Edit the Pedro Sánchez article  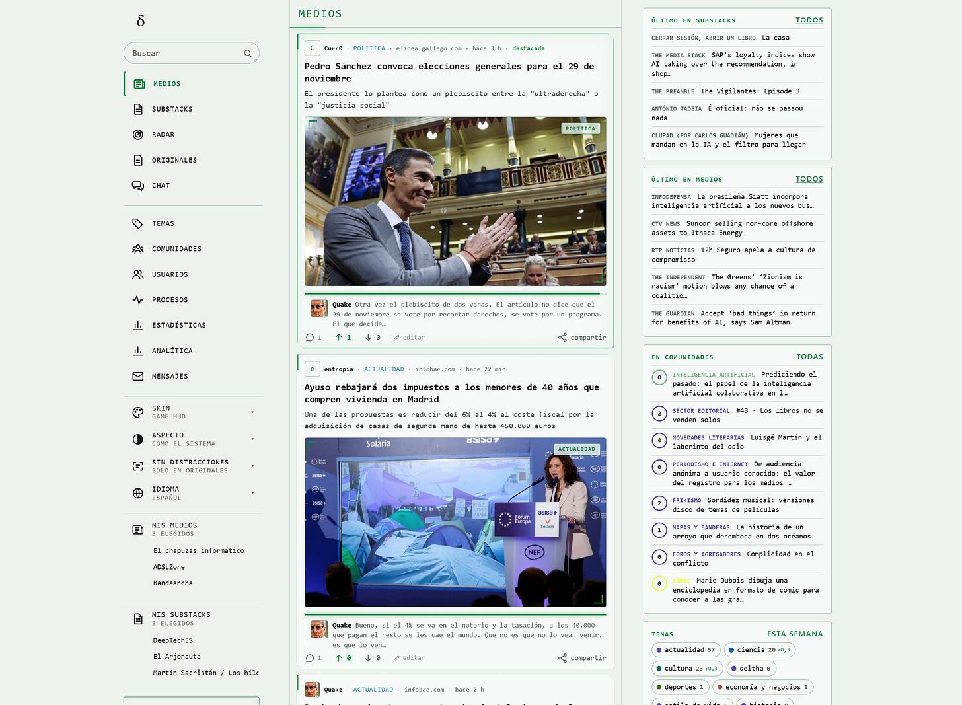coord(409,338)
